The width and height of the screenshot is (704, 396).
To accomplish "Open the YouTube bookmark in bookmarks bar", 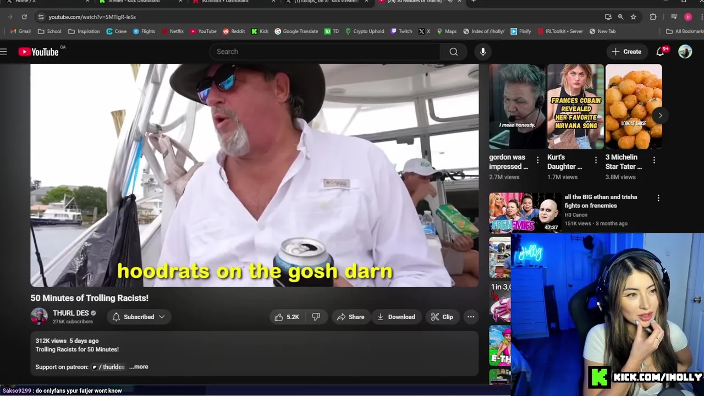I will pyautogui.click(x=203, y=31).
